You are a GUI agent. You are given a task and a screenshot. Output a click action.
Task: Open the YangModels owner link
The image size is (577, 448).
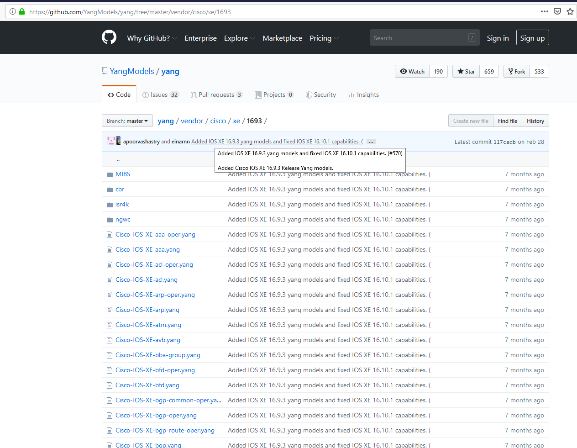[x=132, y=71]
